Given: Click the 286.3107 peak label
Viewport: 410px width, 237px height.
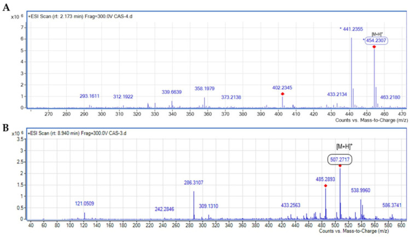Looking at the screenshot, I should (x=193, y=183).
